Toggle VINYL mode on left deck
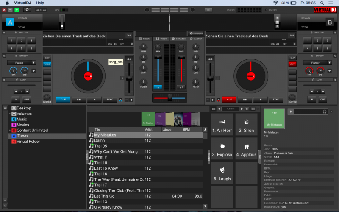 47,64
